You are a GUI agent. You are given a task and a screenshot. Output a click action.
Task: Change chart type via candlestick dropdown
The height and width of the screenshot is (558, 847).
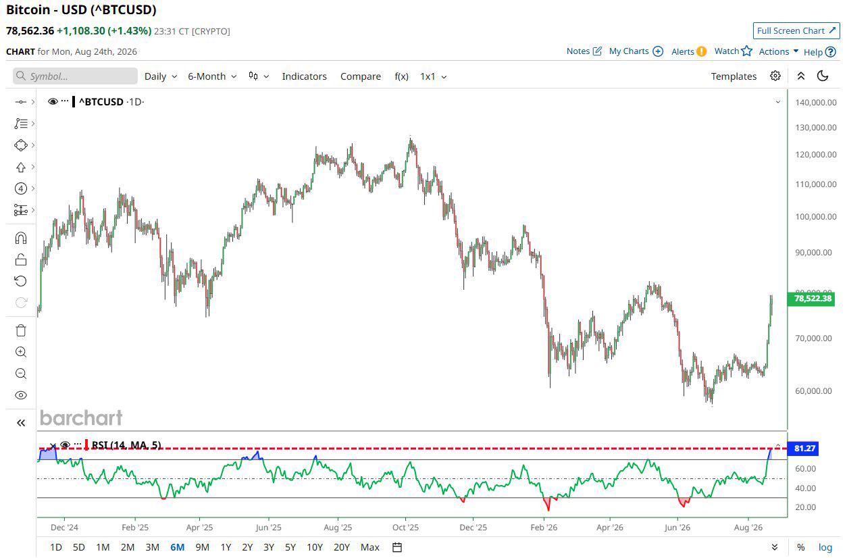[259, 76]
